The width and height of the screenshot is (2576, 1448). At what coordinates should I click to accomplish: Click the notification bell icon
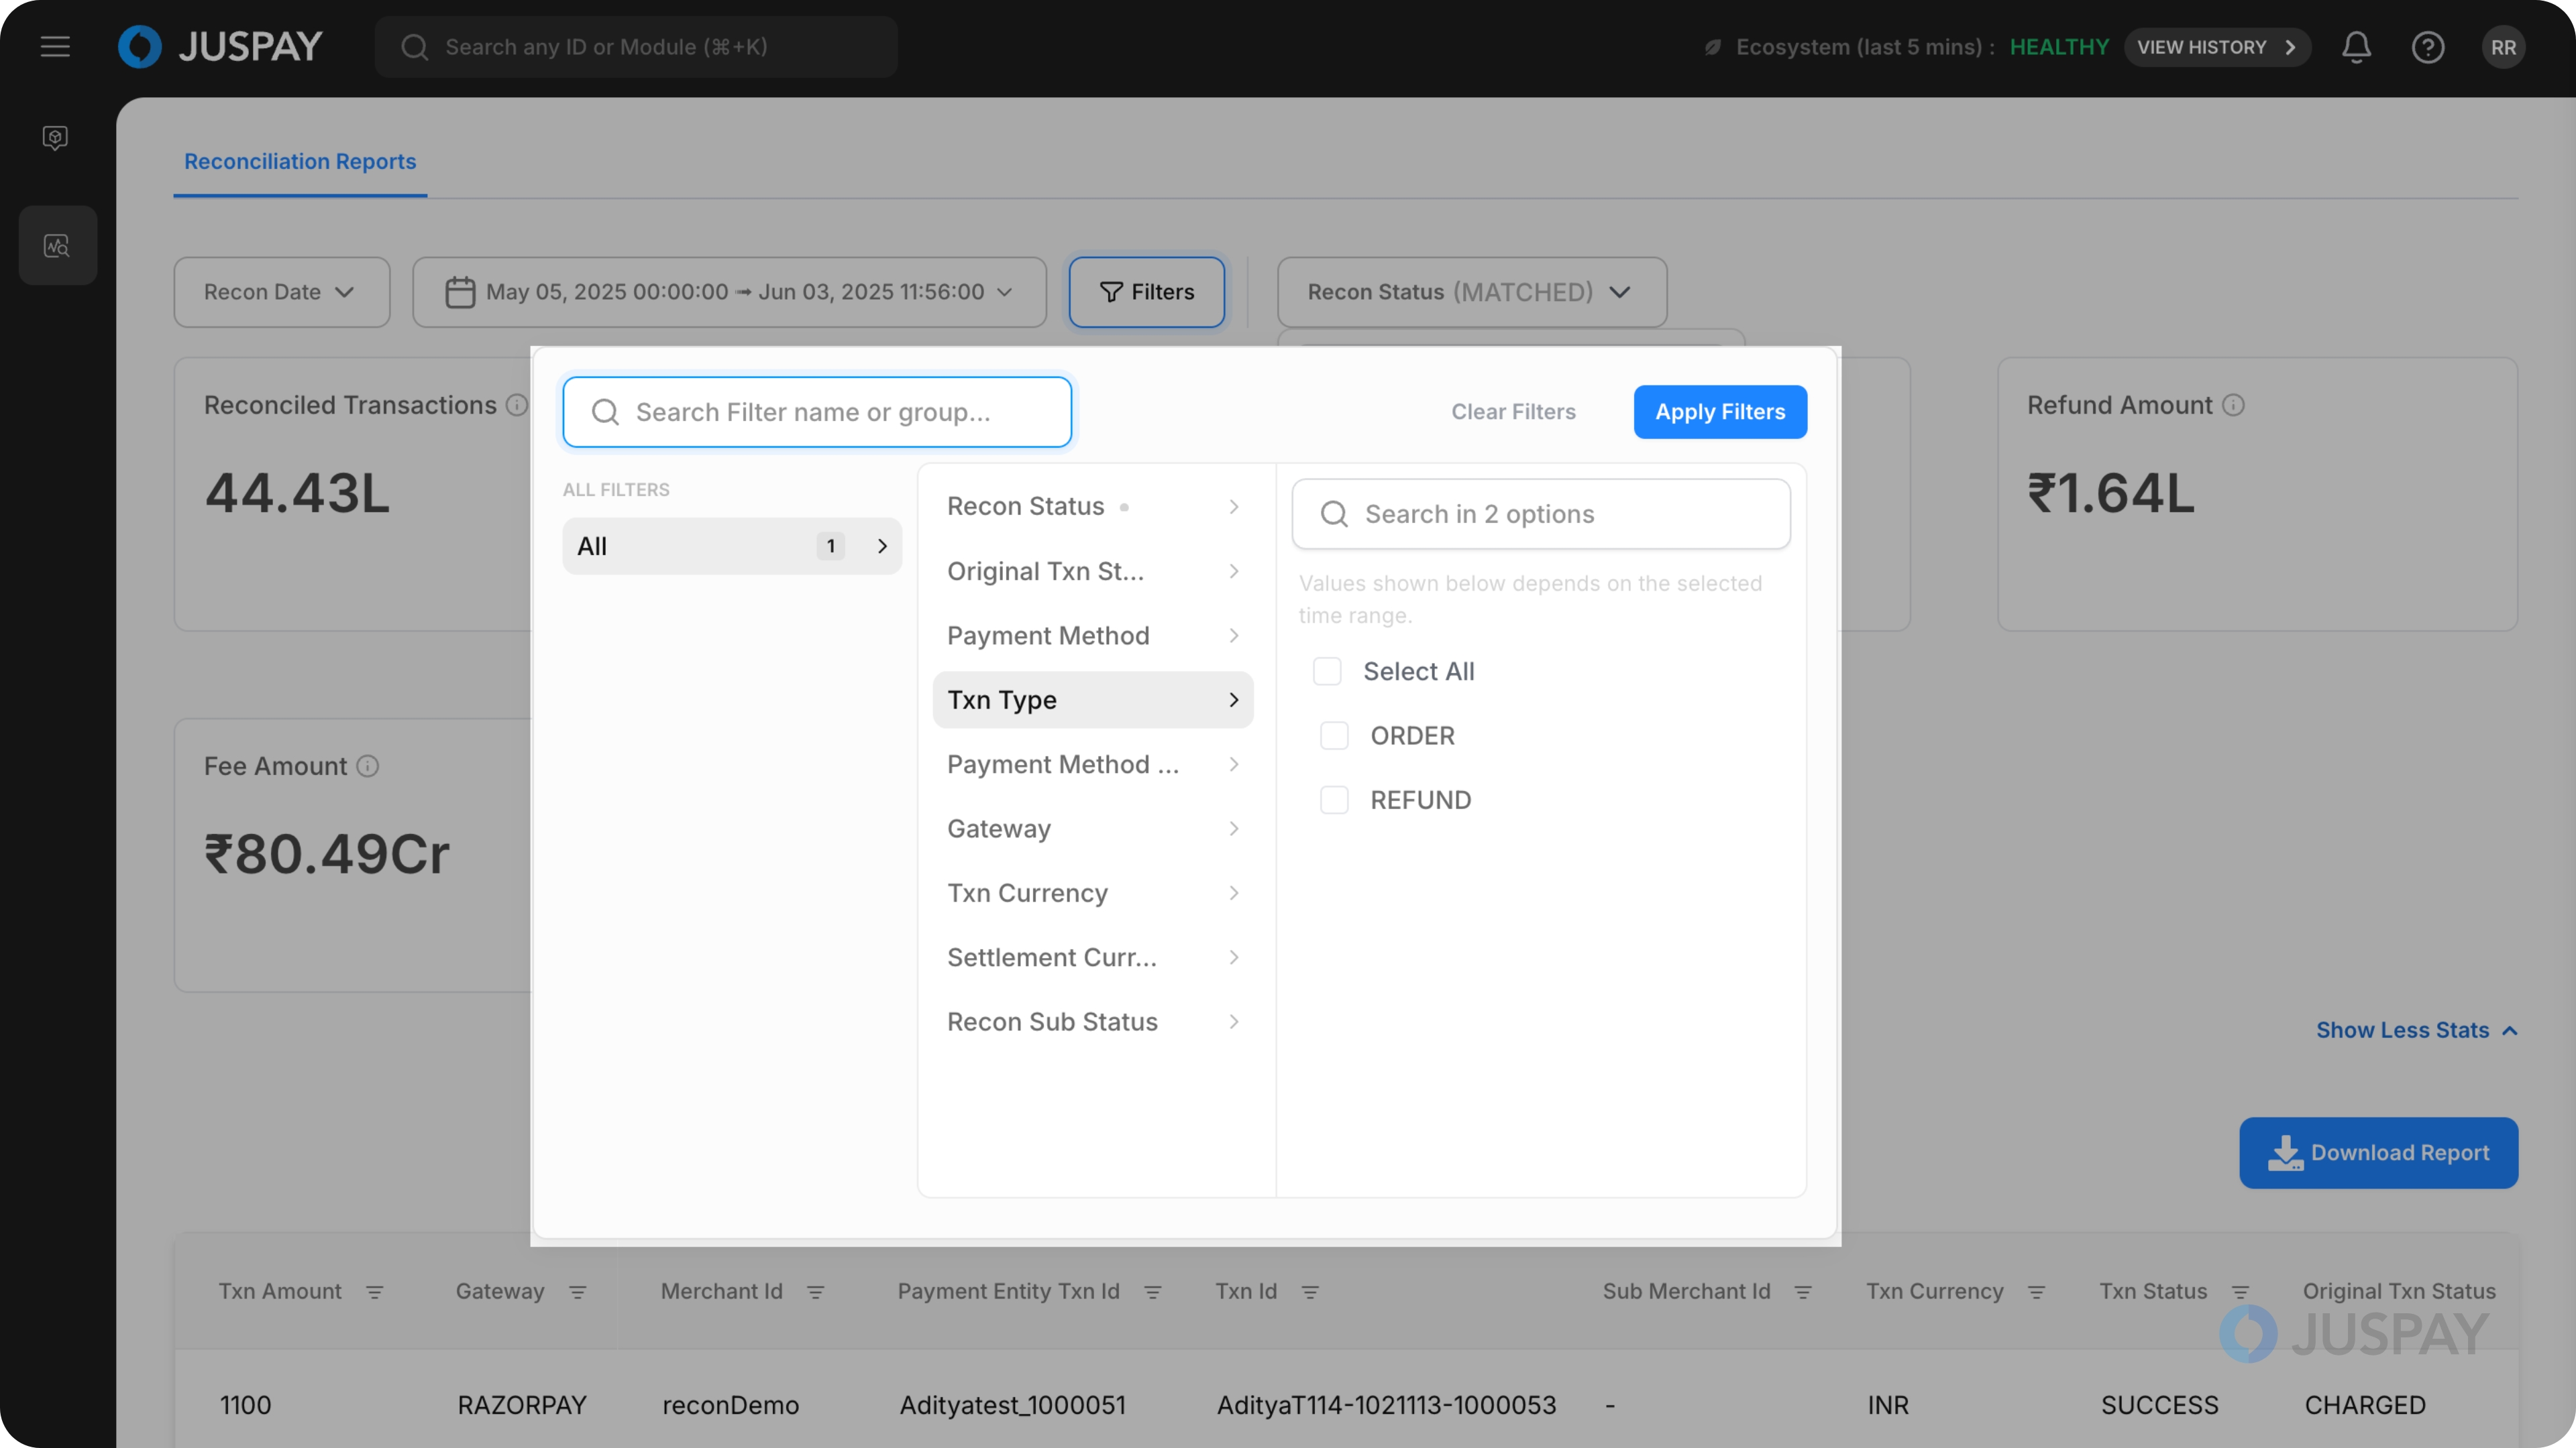2356,47
